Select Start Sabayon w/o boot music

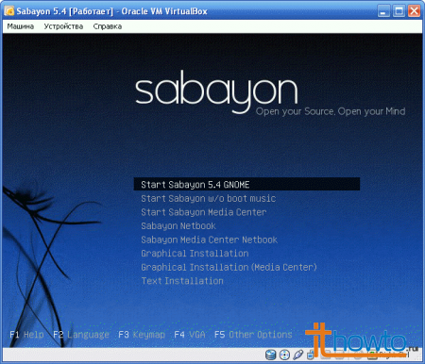pyautogui.click(x=209, y=198)
